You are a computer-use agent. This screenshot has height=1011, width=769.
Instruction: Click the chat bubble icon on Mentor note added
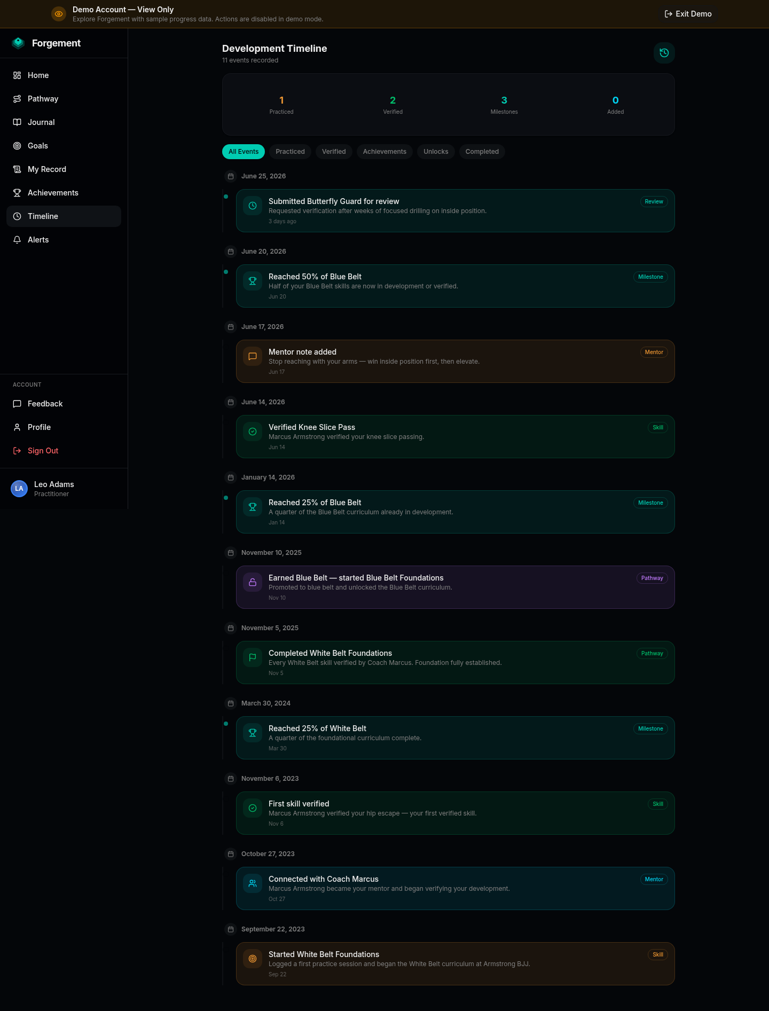pyautogui.click(x=253, y=356)
